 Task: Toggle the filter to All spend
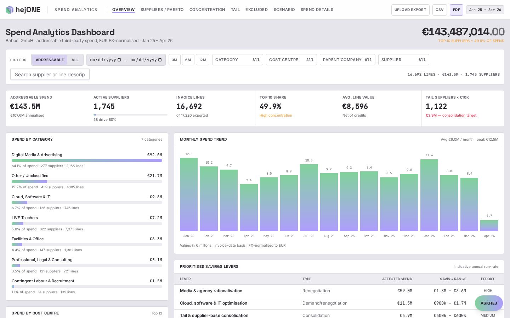[75, 60]
